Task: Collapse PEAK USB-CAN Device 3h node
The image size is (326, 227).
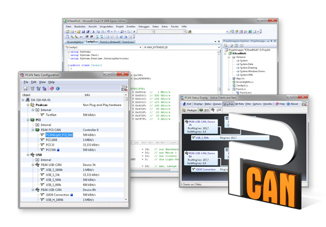Action: pyautogui.click(x=33, y=165)
